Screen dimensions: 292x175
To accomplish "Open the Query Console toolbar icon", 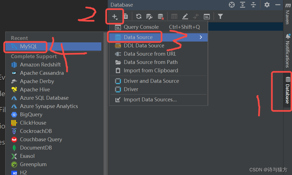I will click(207, 17).
